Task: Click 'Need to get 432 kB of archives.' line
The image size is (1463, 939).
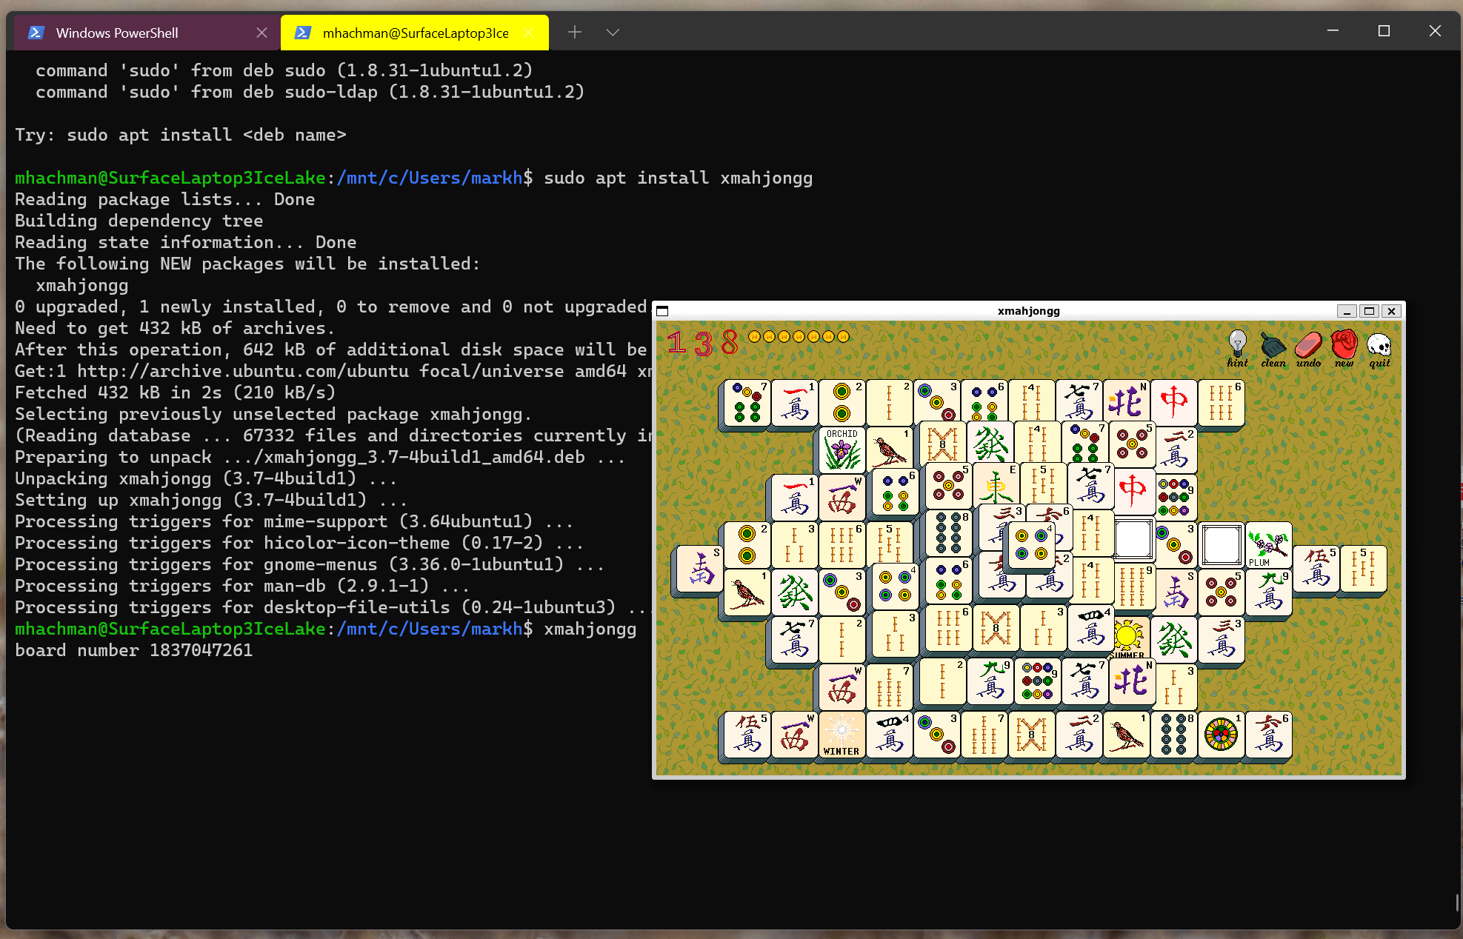Action: [x=175, y=328]
